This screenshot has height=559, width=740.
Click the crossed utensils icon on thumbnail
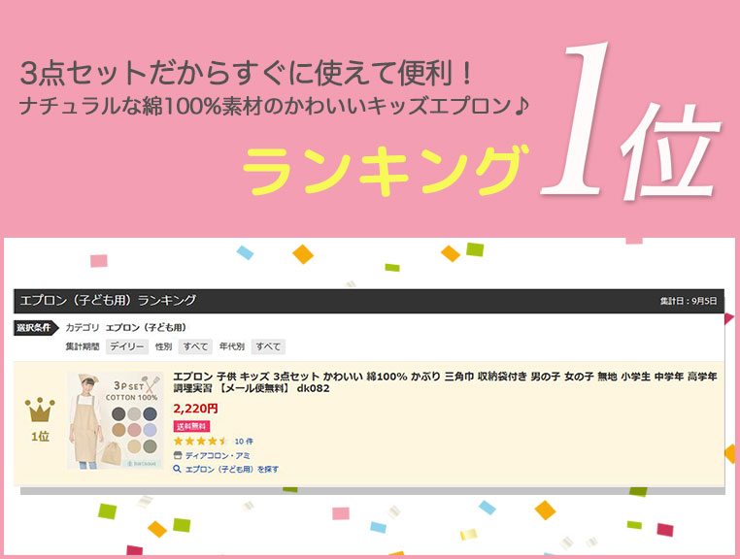(x=151, y=384)
